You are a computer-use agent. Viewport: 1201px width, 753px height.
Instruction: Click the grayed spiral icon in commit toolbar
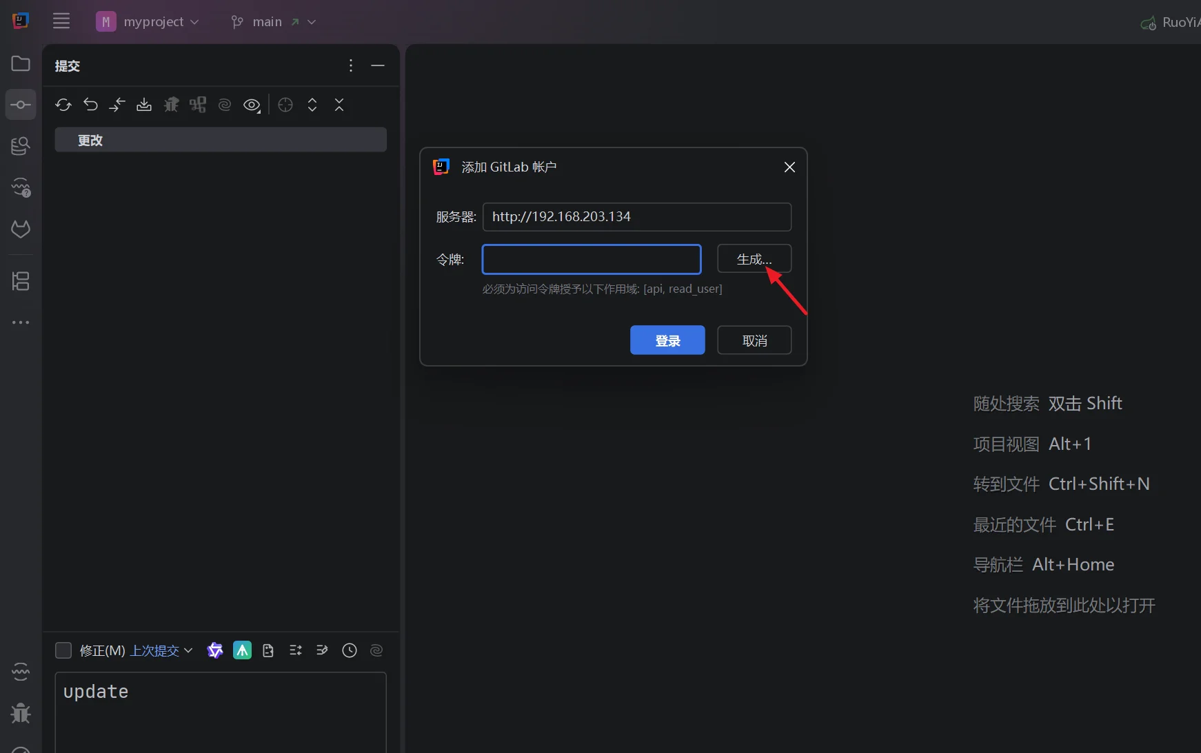(x=225, y=105)
